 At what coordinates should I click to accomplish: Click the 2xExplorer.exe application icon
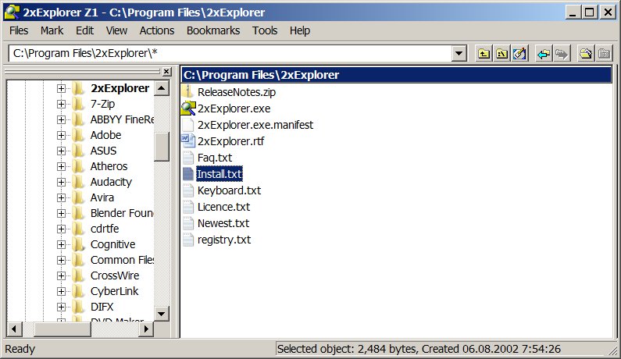pos(188,108)
